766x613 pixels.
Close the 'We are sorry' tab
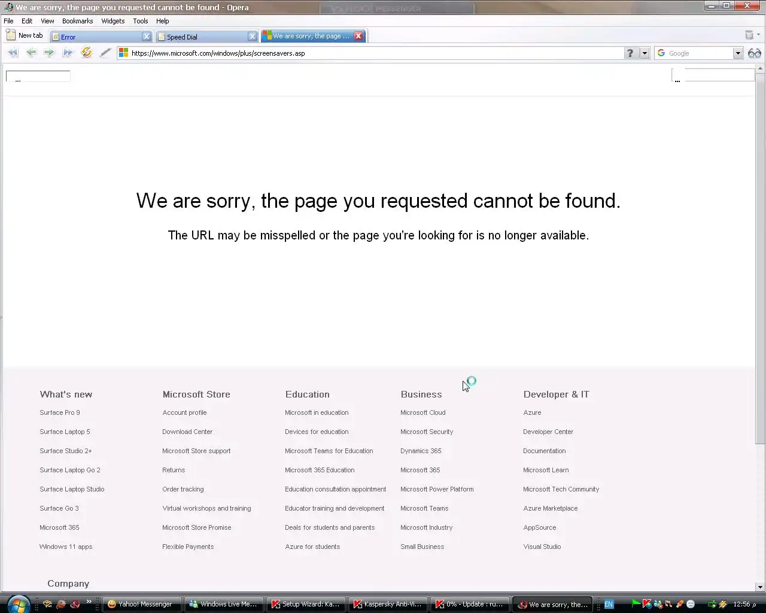tap(358, 36)
